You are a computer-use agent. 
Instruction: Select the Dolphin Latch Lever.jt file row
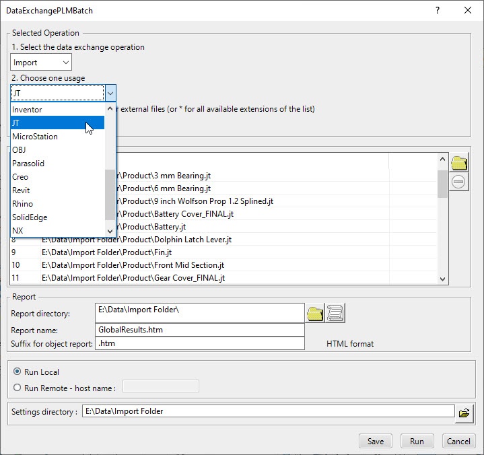pyautogui.click(x=223, y=240)
